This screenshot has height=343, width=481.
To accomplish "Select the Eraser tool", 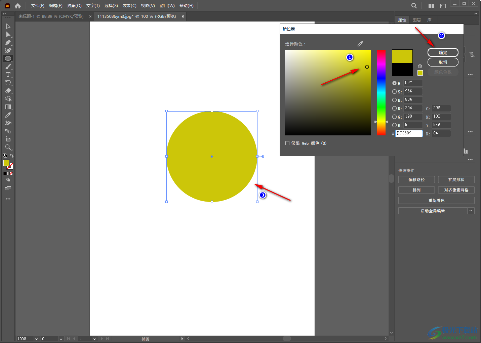I will (x=8, y=91).
